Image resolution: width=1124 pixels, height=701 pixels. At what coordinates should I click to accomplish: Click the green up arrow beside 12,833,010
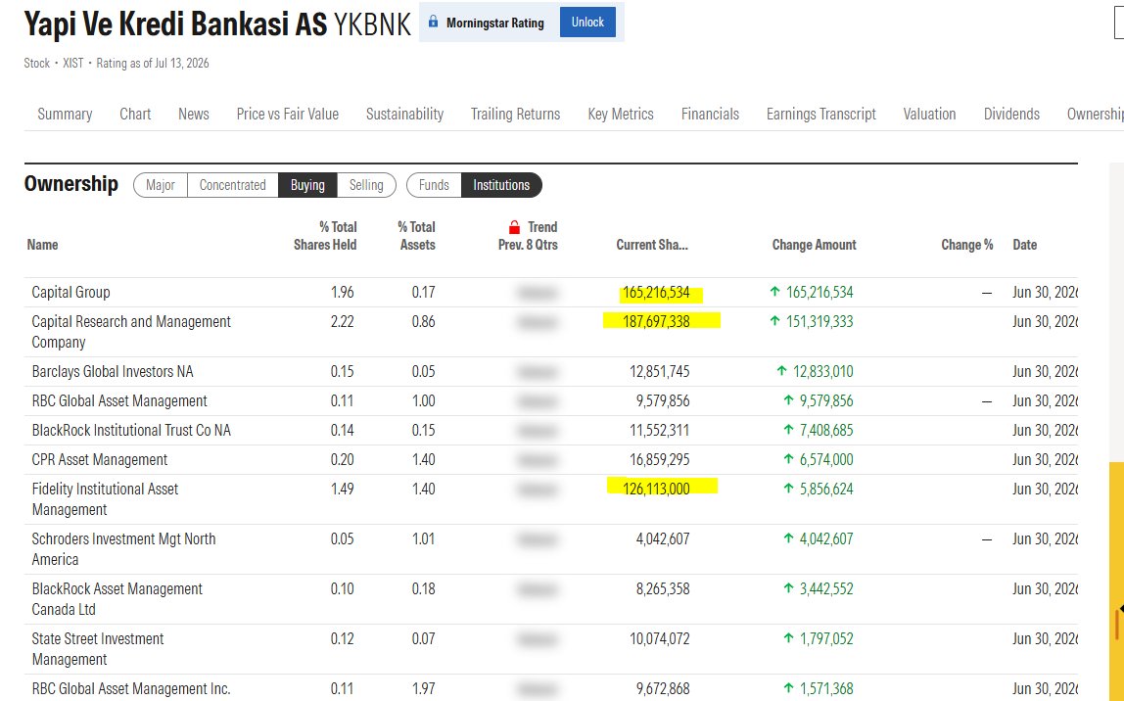tap(781, 370)
